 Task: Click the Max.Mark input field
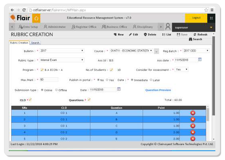[49, 80]
